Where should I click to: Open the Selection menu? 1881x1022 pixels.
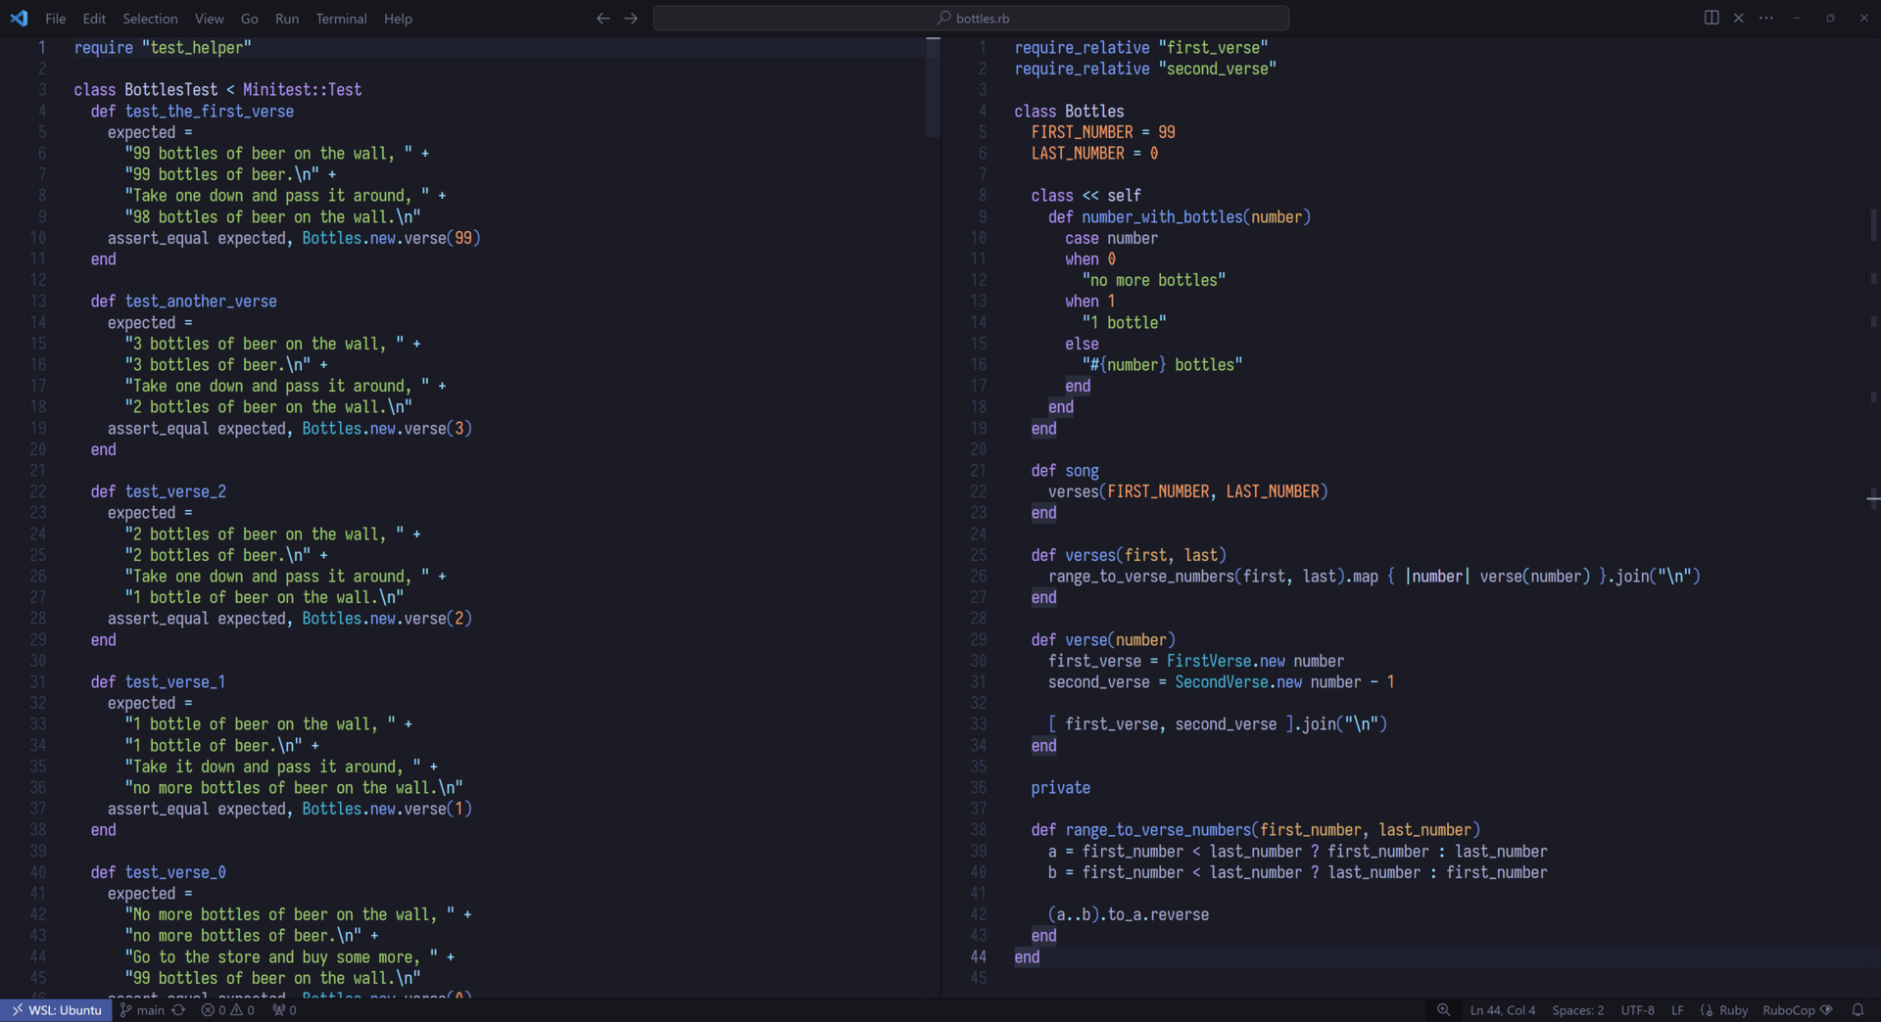pos(150,19)
